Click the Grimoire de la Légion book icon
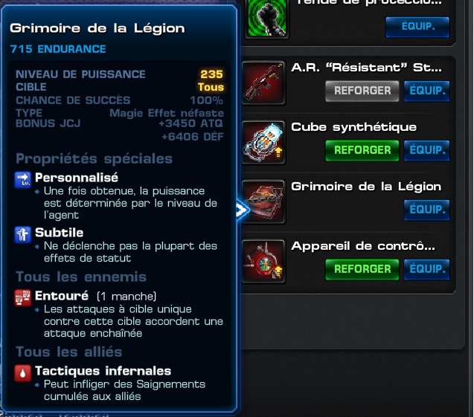Viewport: 474px width, 417px height. pyautogui.click(x=263, y=201)
